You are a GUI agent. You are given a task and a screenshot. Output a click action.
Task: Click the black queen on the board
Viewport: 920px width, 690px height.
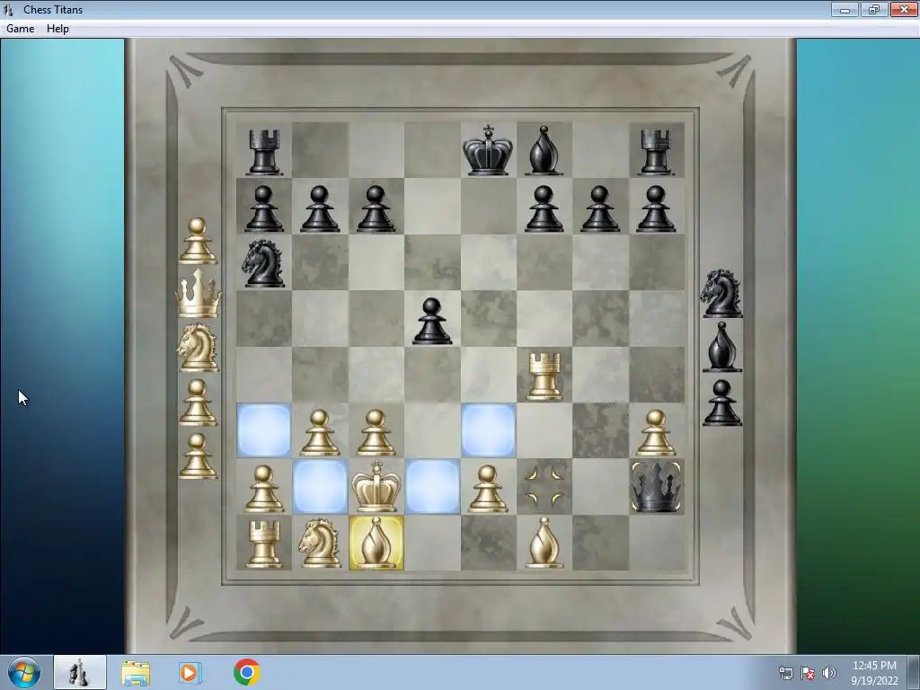[656, 487]
